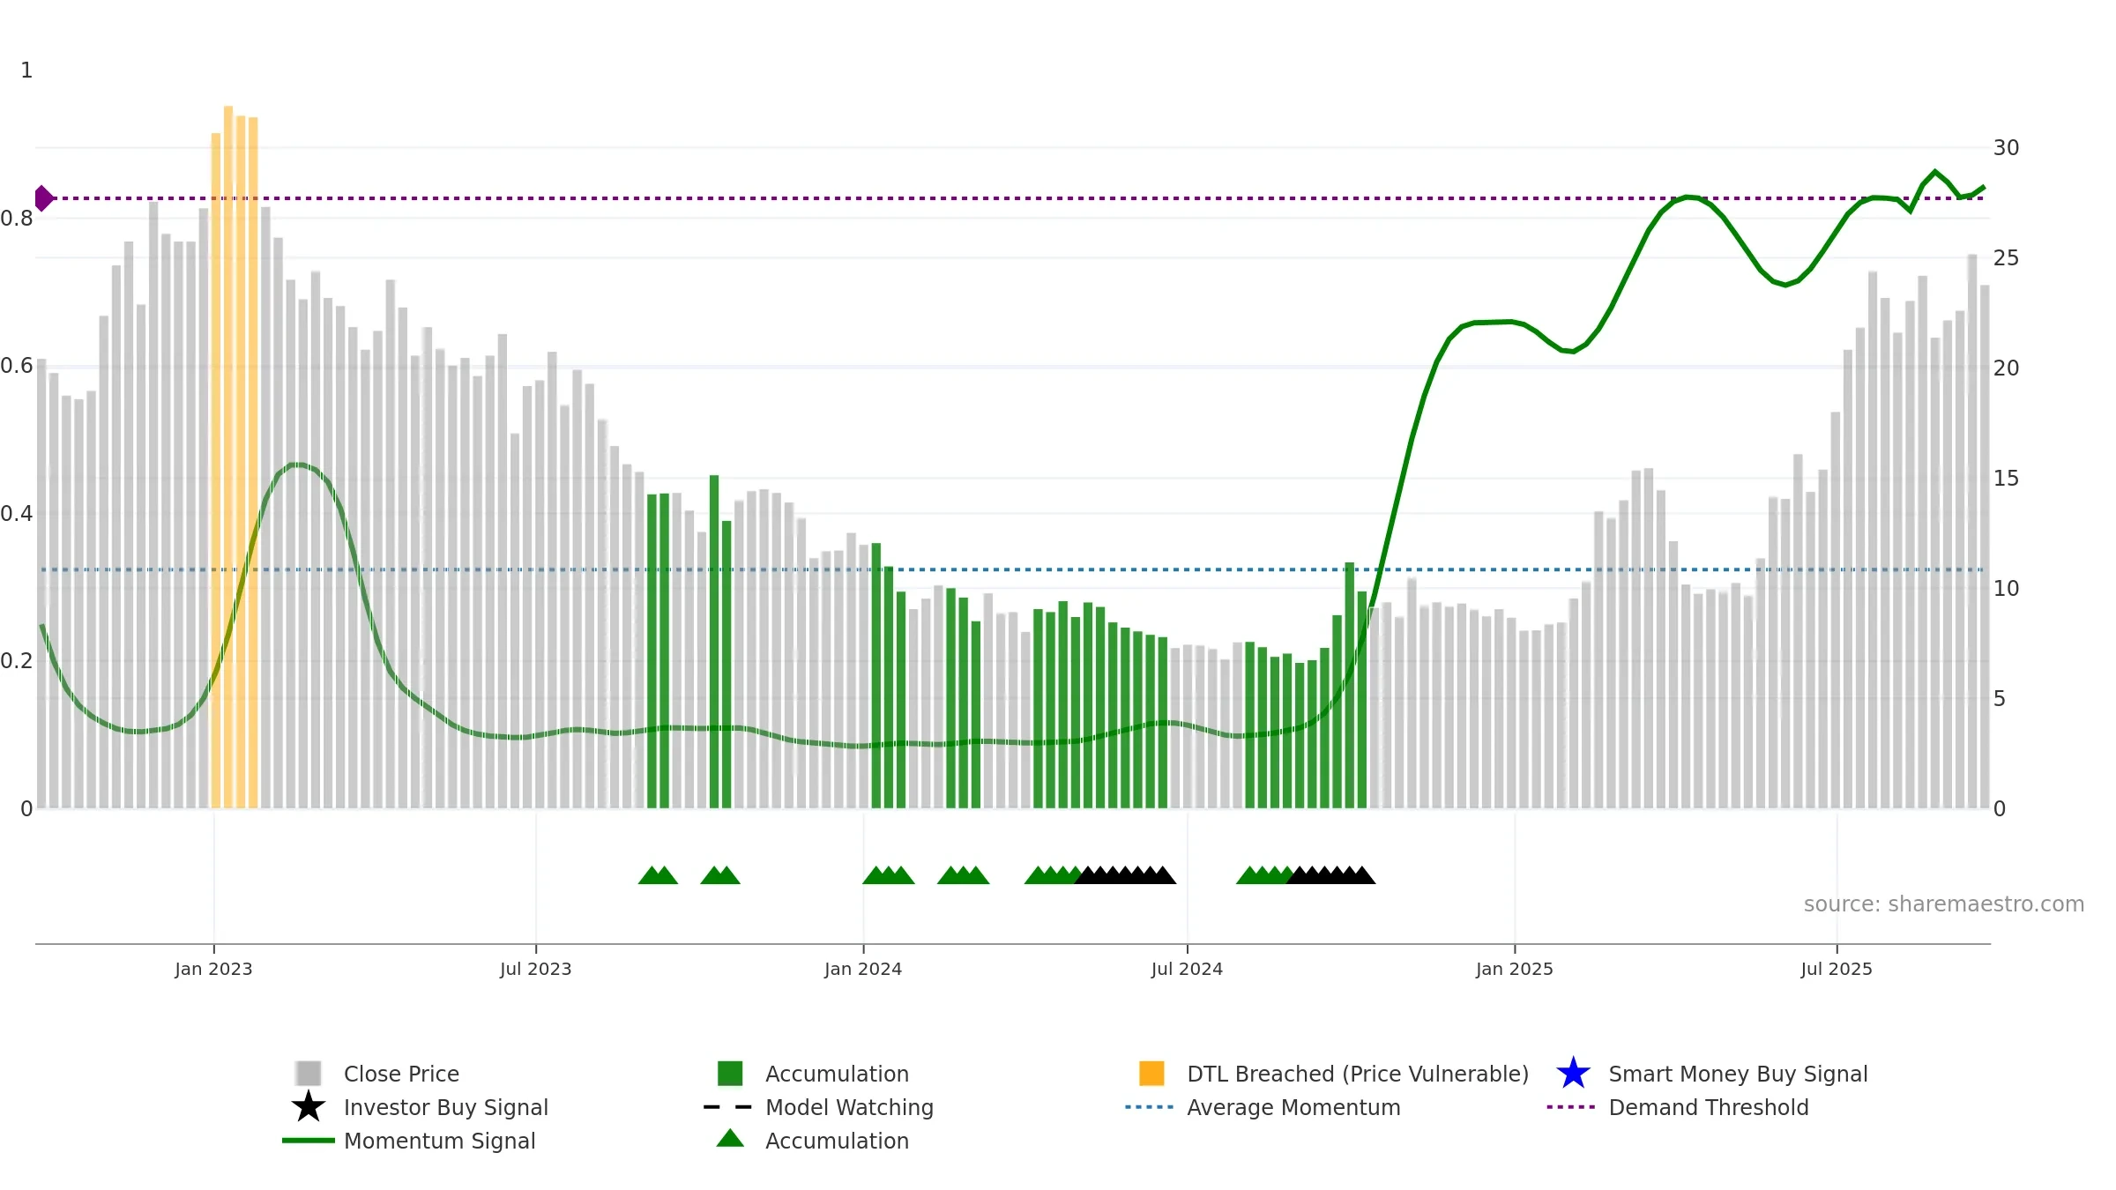Image resolution: width=2116 pixels, height=1190 pixels.
Task: Click the Close Price legend label
Action: point(401,1074)
